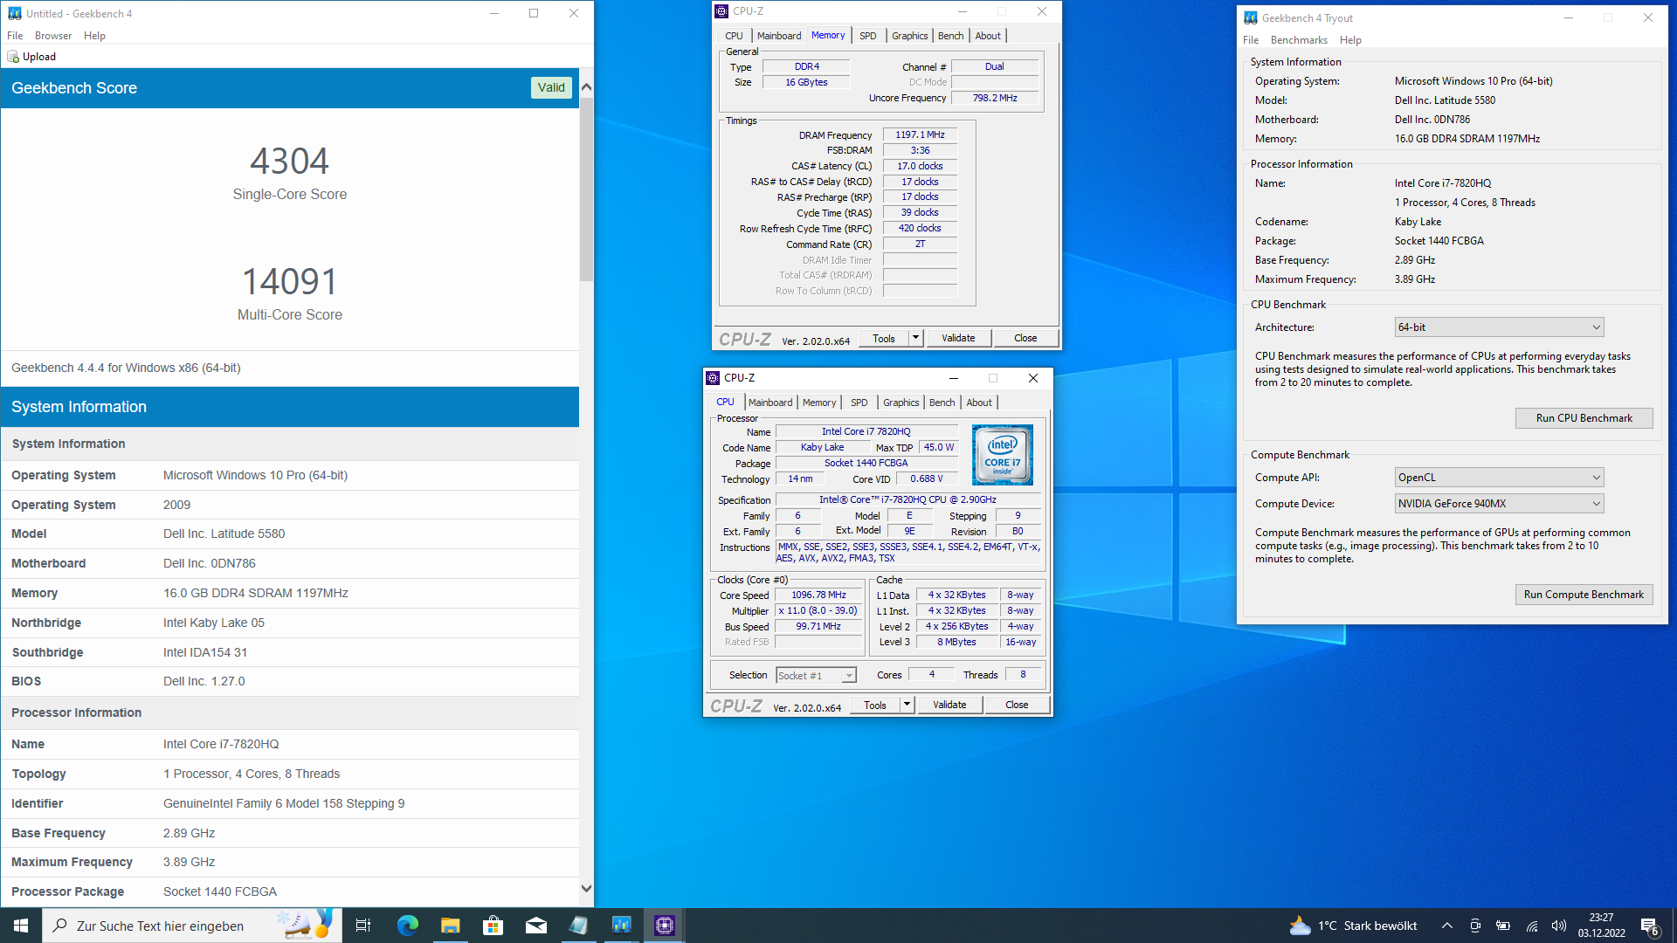Click the Windows taskbar search box
Image resolution: width=1677 pixels, height=943 pixels.
192,926
